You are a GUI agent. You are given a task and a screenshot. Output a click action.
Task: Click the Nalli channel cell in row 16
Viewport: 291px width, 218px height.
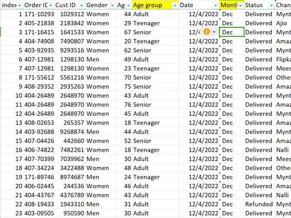283,150
